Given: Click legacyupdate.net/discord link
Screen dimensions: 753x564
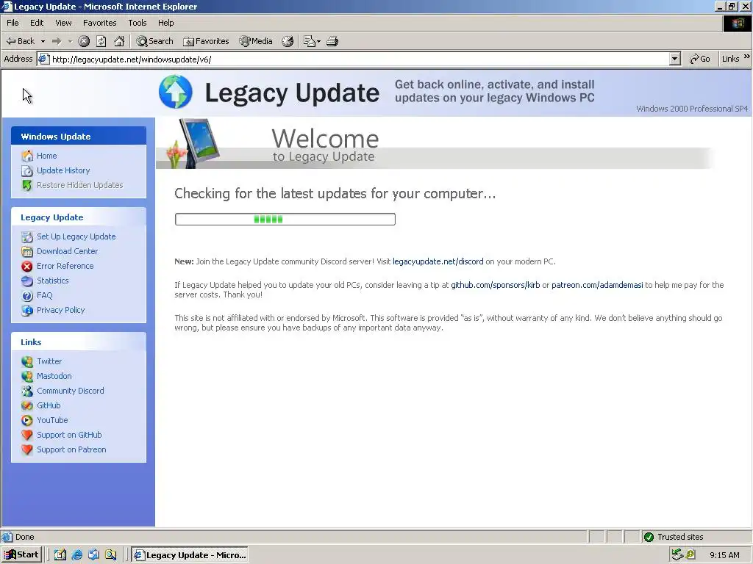Looking at the screenshot, I should (438, 261).
